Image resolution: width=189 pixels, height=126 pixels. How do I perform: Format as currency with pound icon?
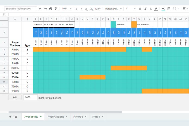76,9
